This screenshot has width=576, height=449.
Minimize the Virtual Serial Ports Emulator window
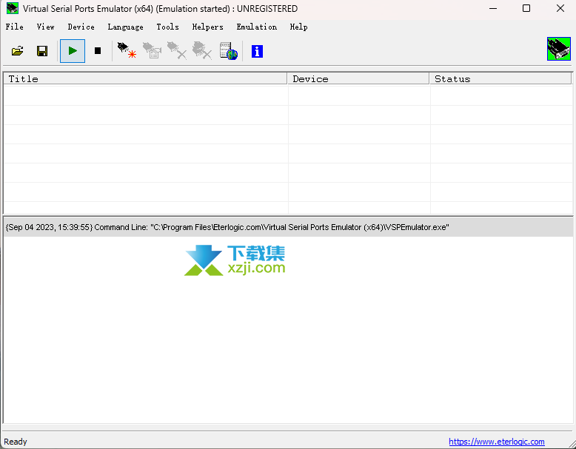493,8
